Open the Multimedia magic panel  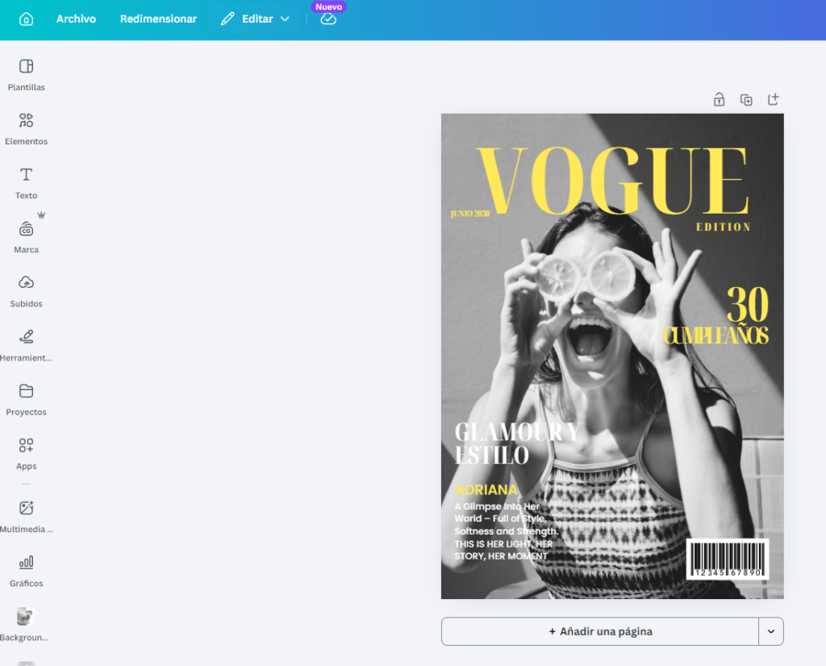[26, 517]
